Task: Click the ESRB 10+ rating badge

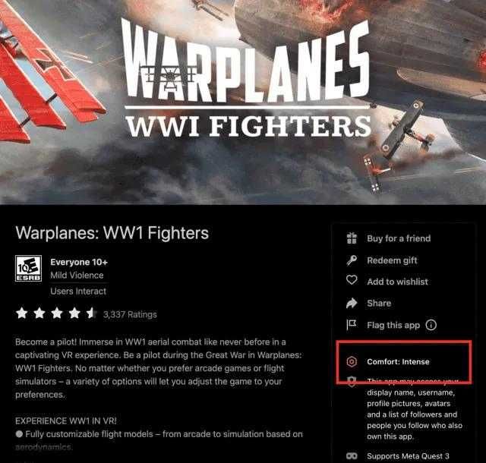Action: 28,269
